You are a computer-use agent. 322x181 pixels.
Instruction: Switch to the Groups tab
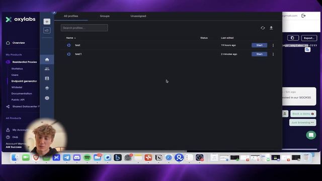point(105,16)
